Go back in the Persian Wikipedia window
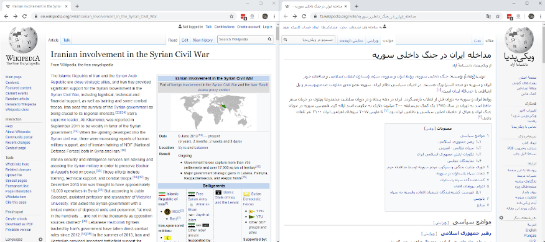545x242 pixels. [286, 16]
